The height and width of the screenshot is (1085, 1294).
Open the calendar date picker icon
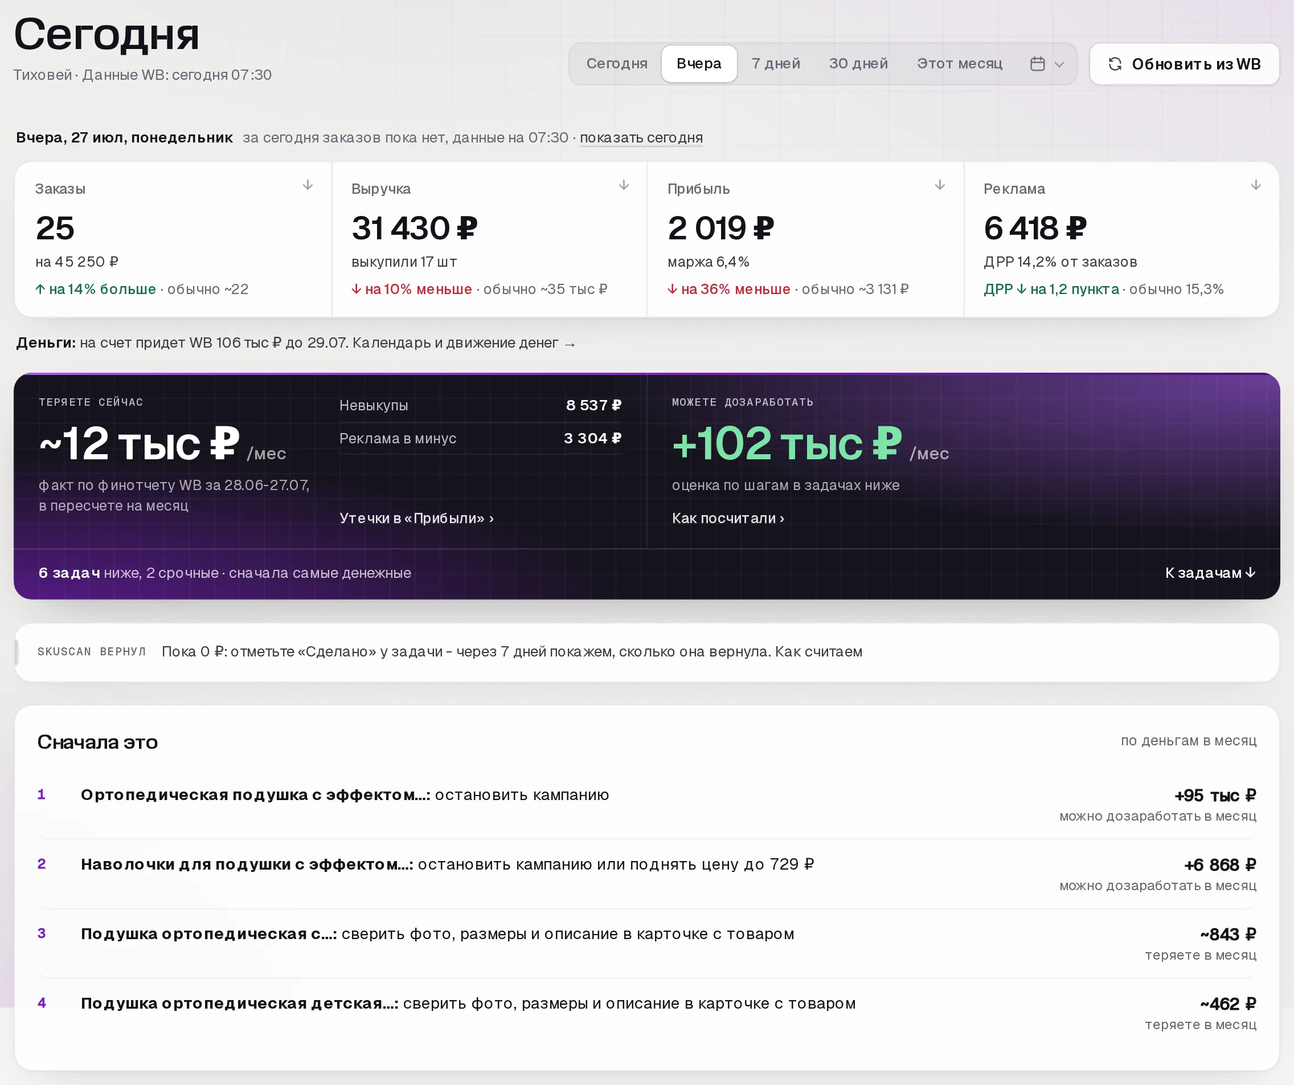[x=1038, y=64]
